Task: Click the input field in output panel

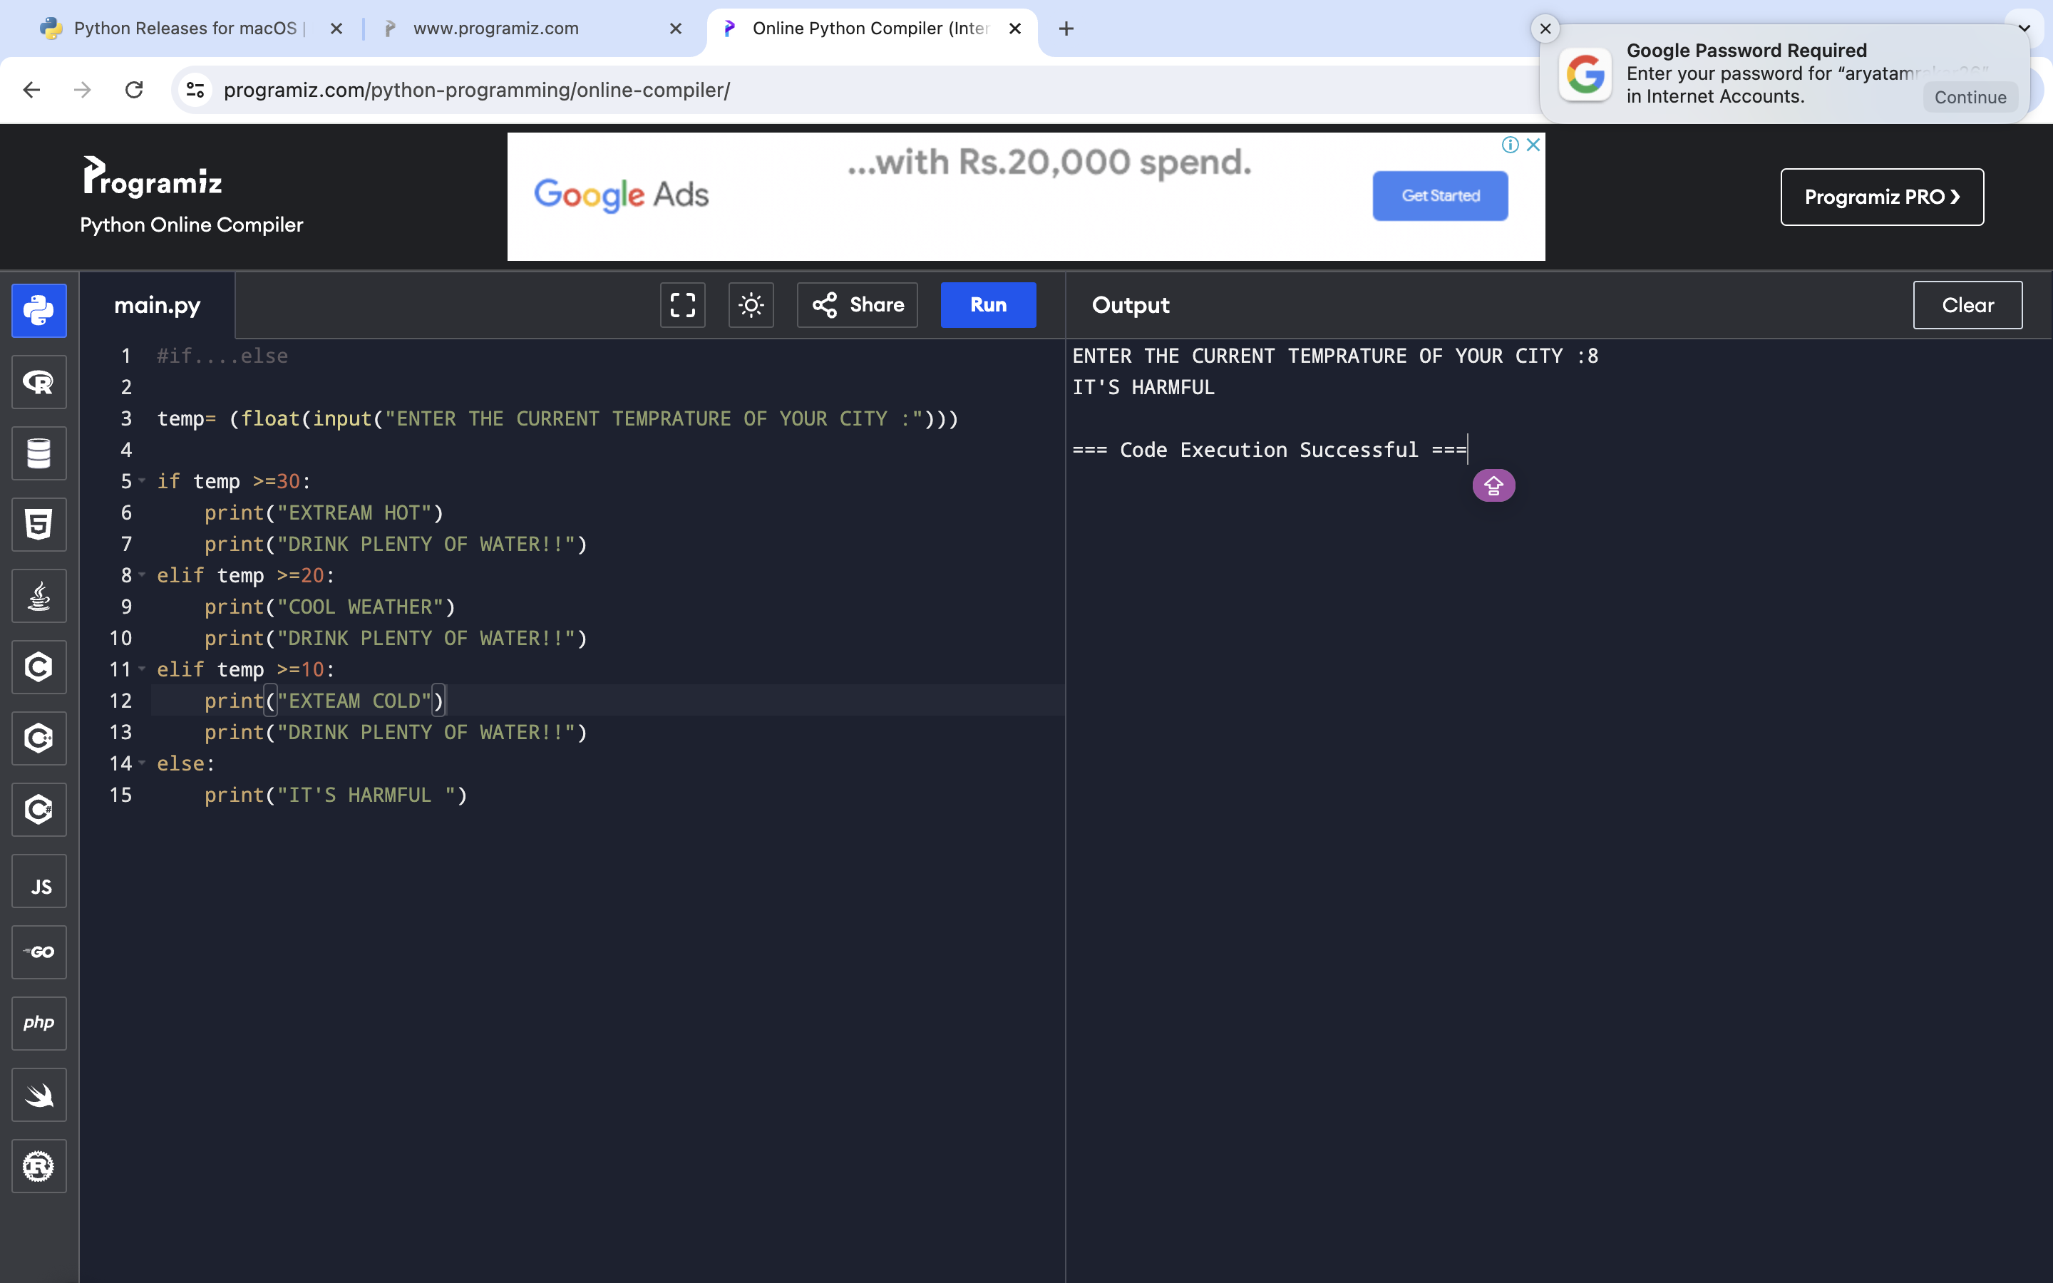Action: [x=1466, y=449]
